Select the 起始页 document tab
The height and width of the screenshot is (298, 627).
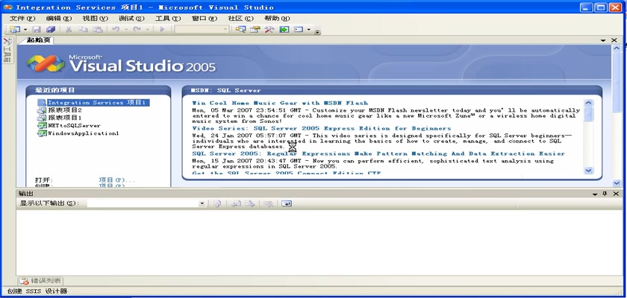(38, 40)
